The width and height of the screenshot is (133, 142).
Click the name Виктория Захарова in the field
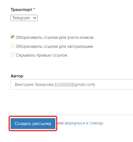pos(34,84)
